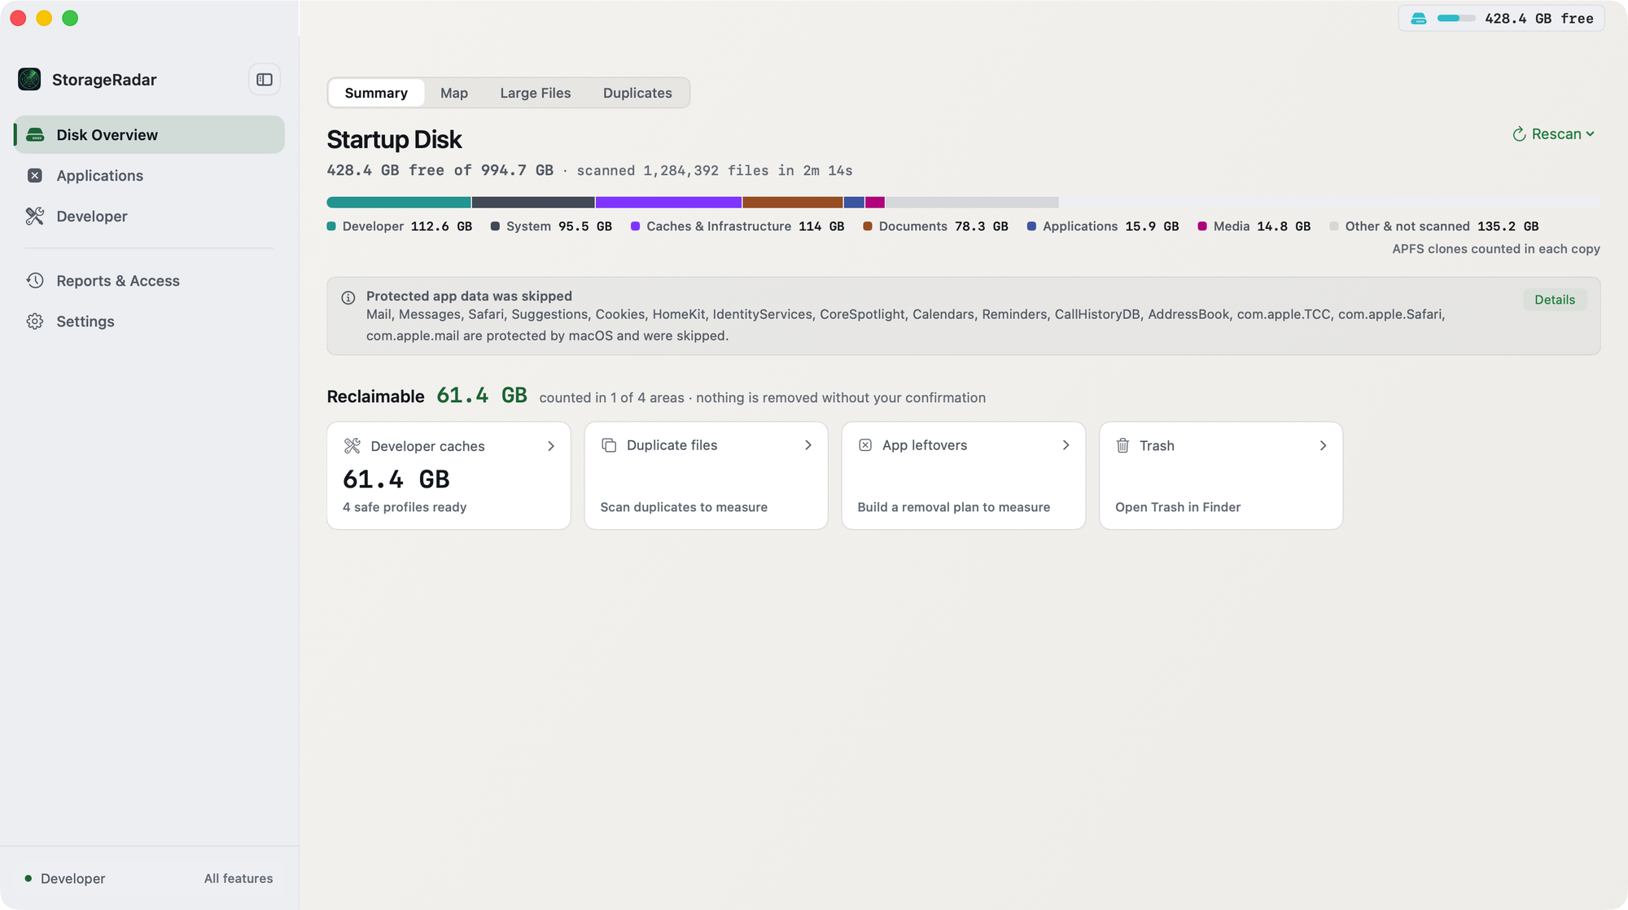
Task: Click the Duplicate files icon
Action: 609,445
